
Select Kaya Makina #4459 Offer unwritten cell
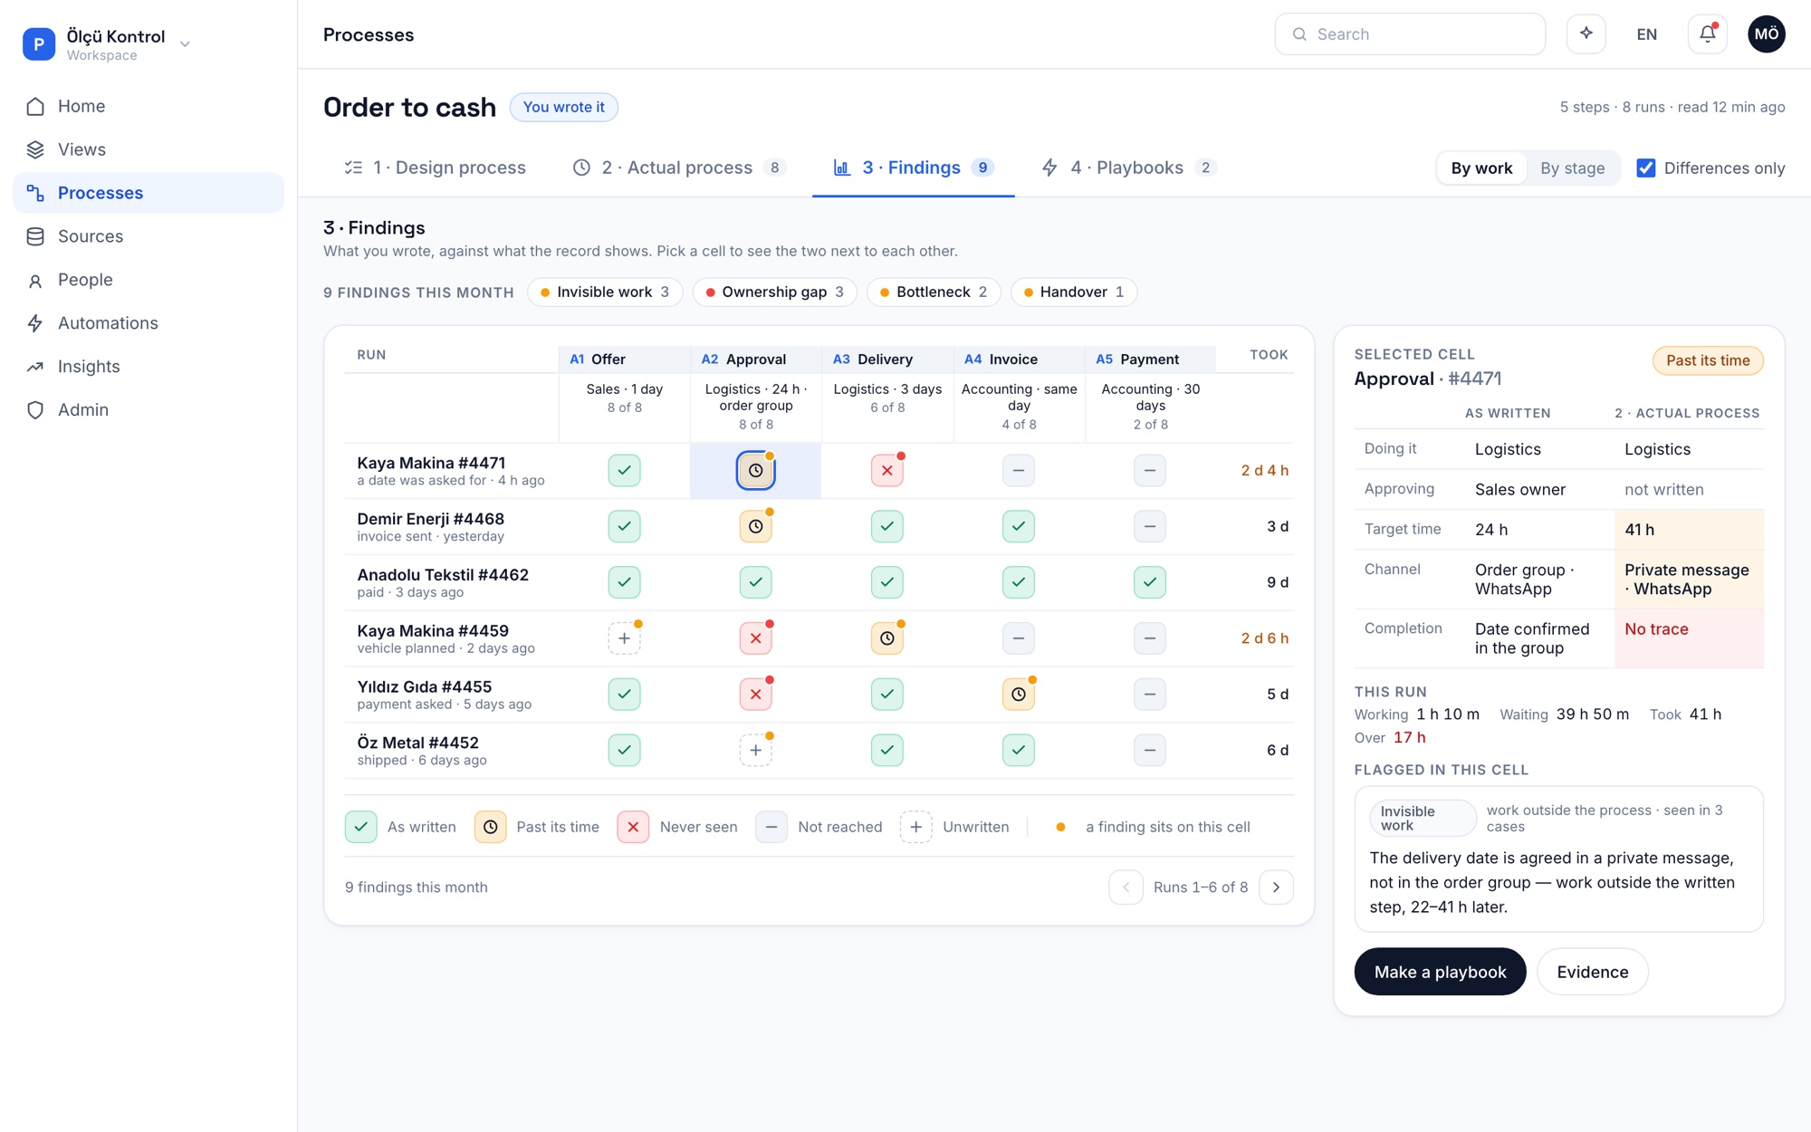(624, 638)
